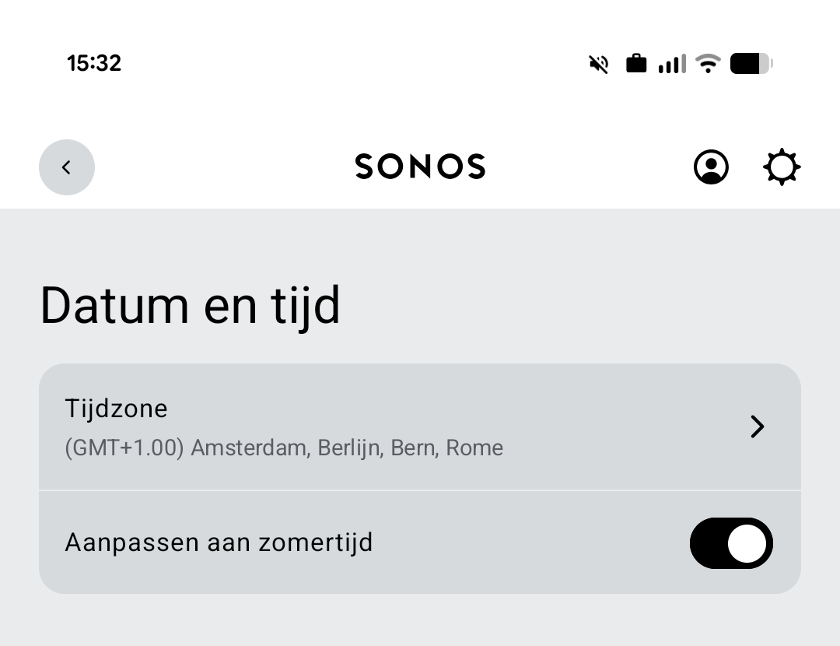840x646 pixels.
Task: Click the muted sound status icon
Action: [597, 63]
